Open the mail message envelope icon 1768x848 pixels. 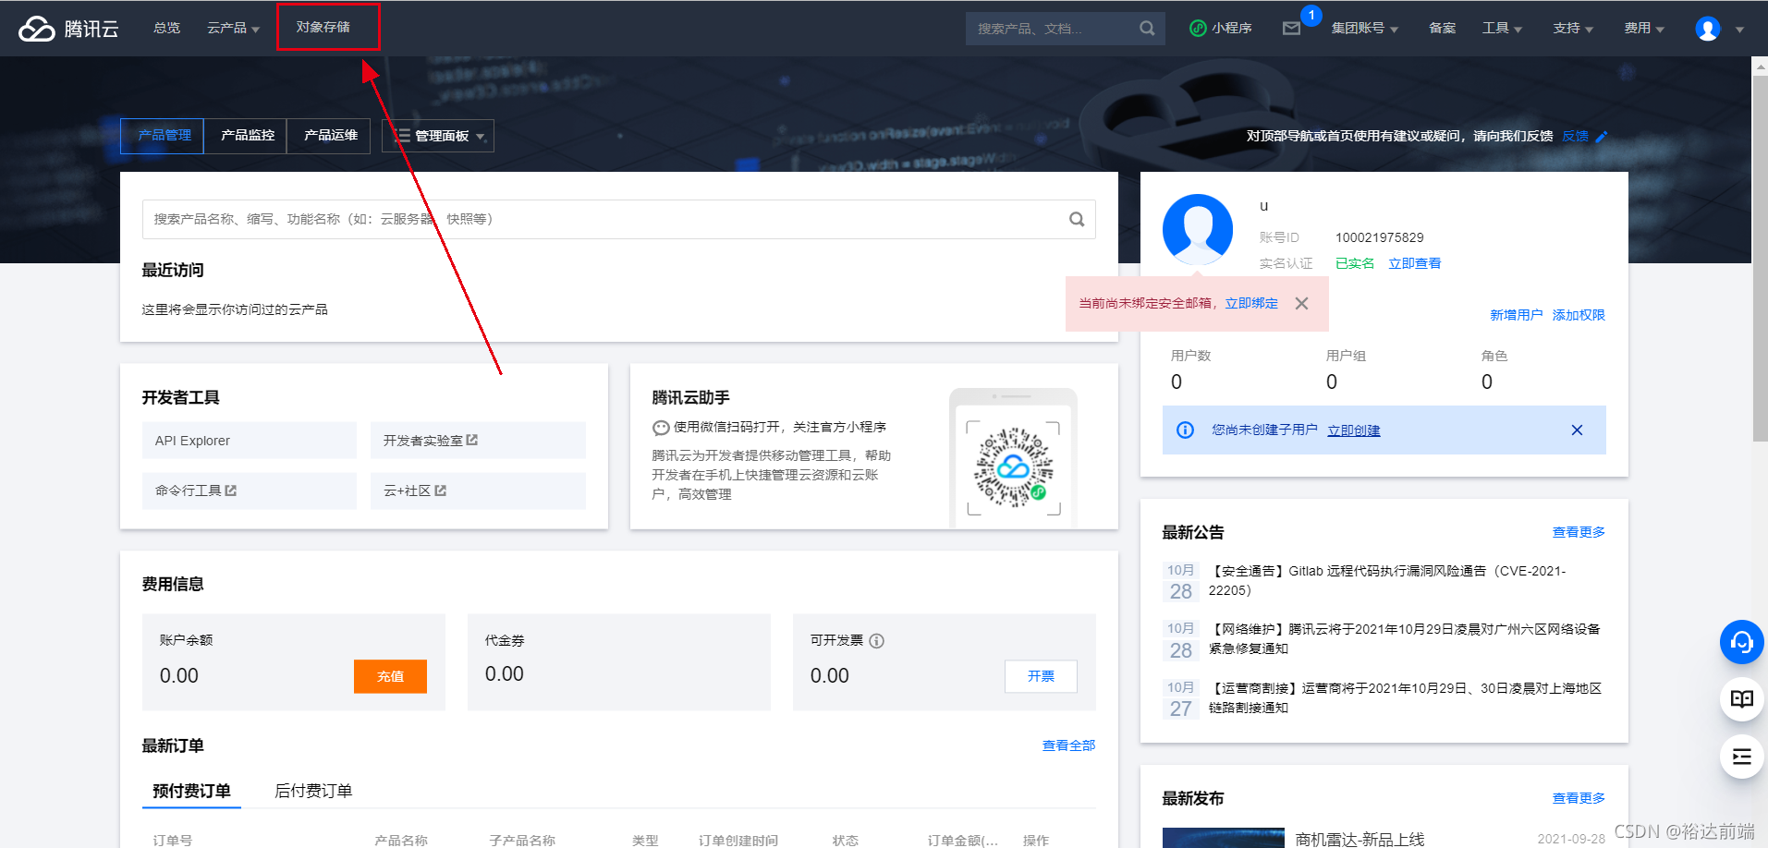click(1291, 29)
